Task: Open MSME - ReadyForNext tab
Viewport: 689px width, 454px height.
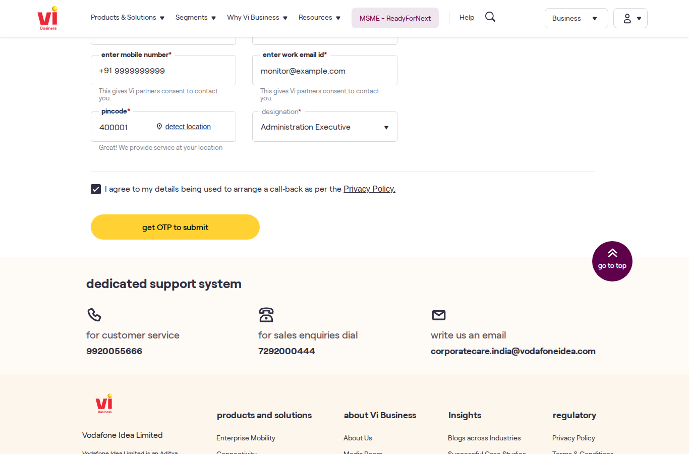Action: [x=395, y=18]
